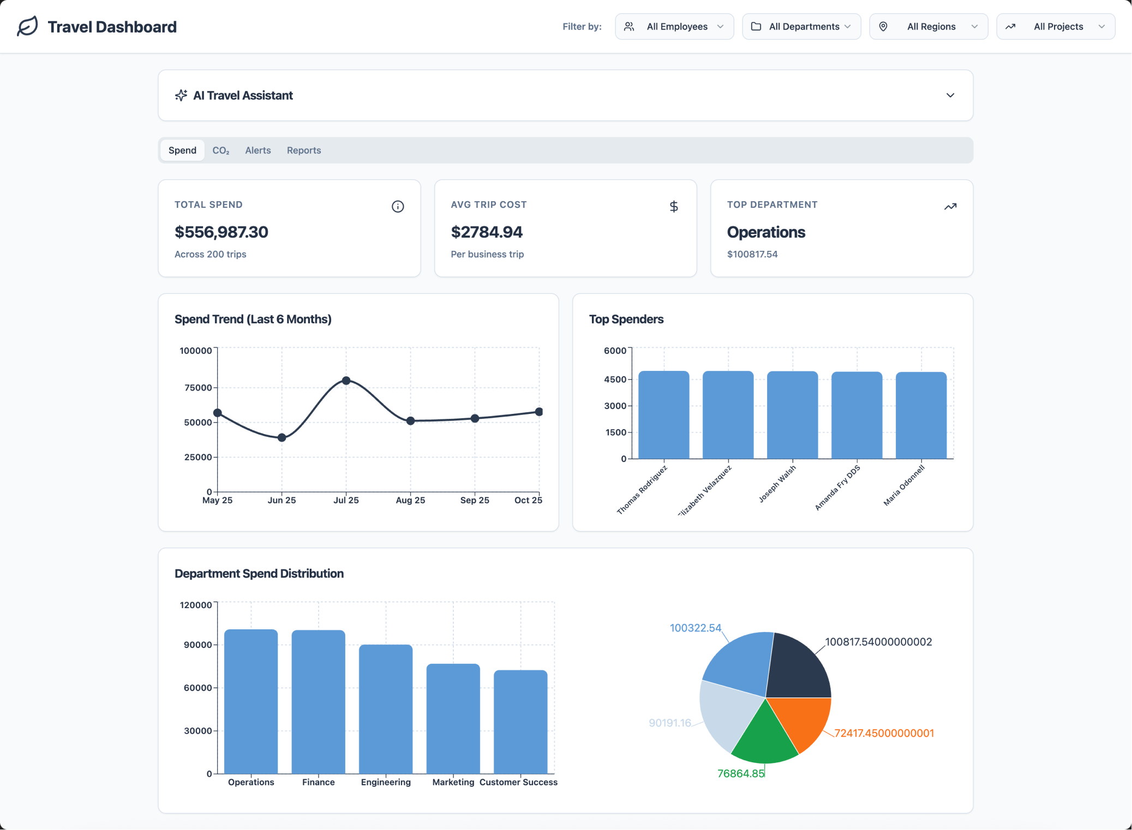Switch to the Alerts tab

(x=258, y=150)
